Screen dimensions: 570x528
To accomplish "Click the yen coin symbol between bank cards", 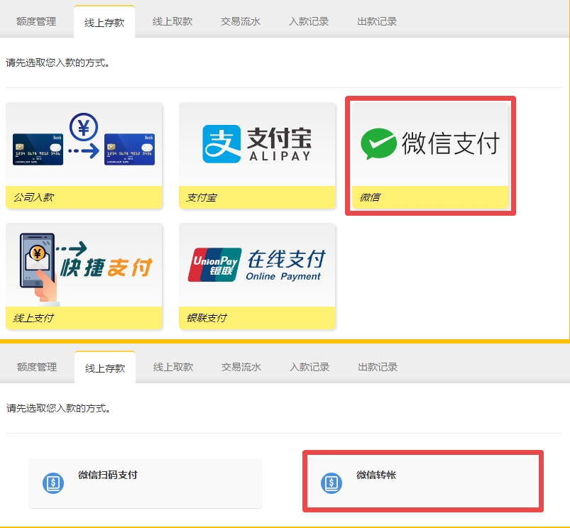I will 84,128.
